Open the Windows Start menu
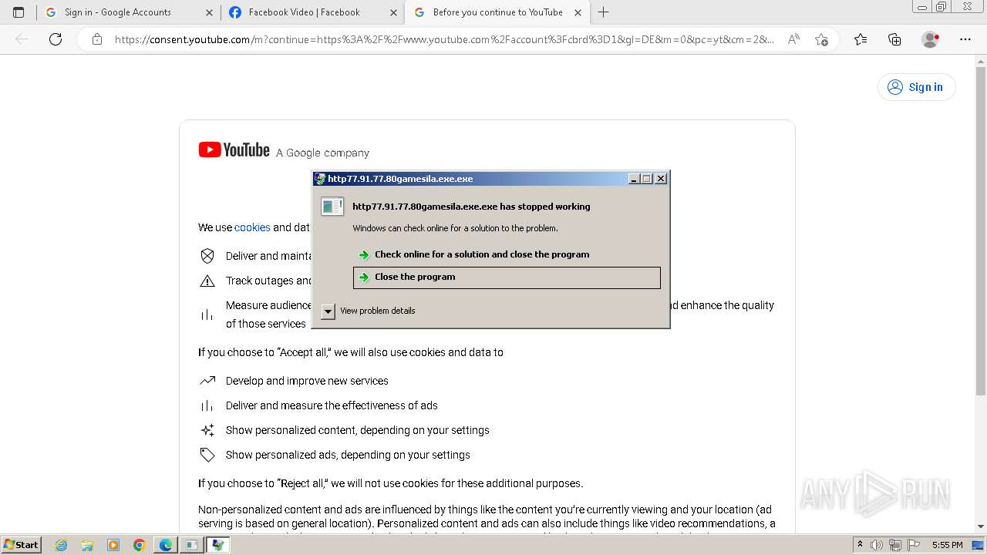Screen dimensions: 987x555 pyautogui.click(x=22, y=544)
